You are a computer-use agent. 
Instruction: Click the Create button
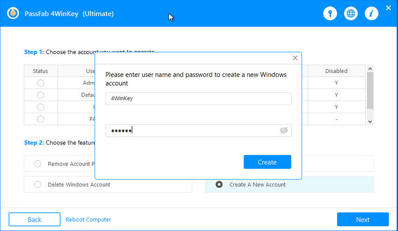[267, 162]
